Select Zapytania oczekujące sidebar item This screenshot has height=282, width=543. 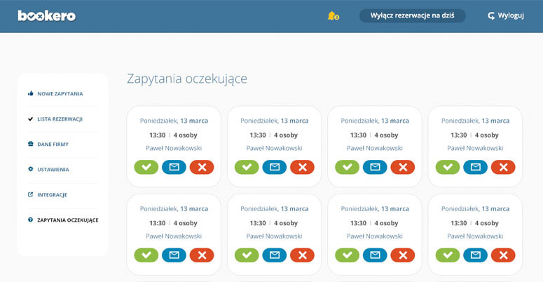67,220
